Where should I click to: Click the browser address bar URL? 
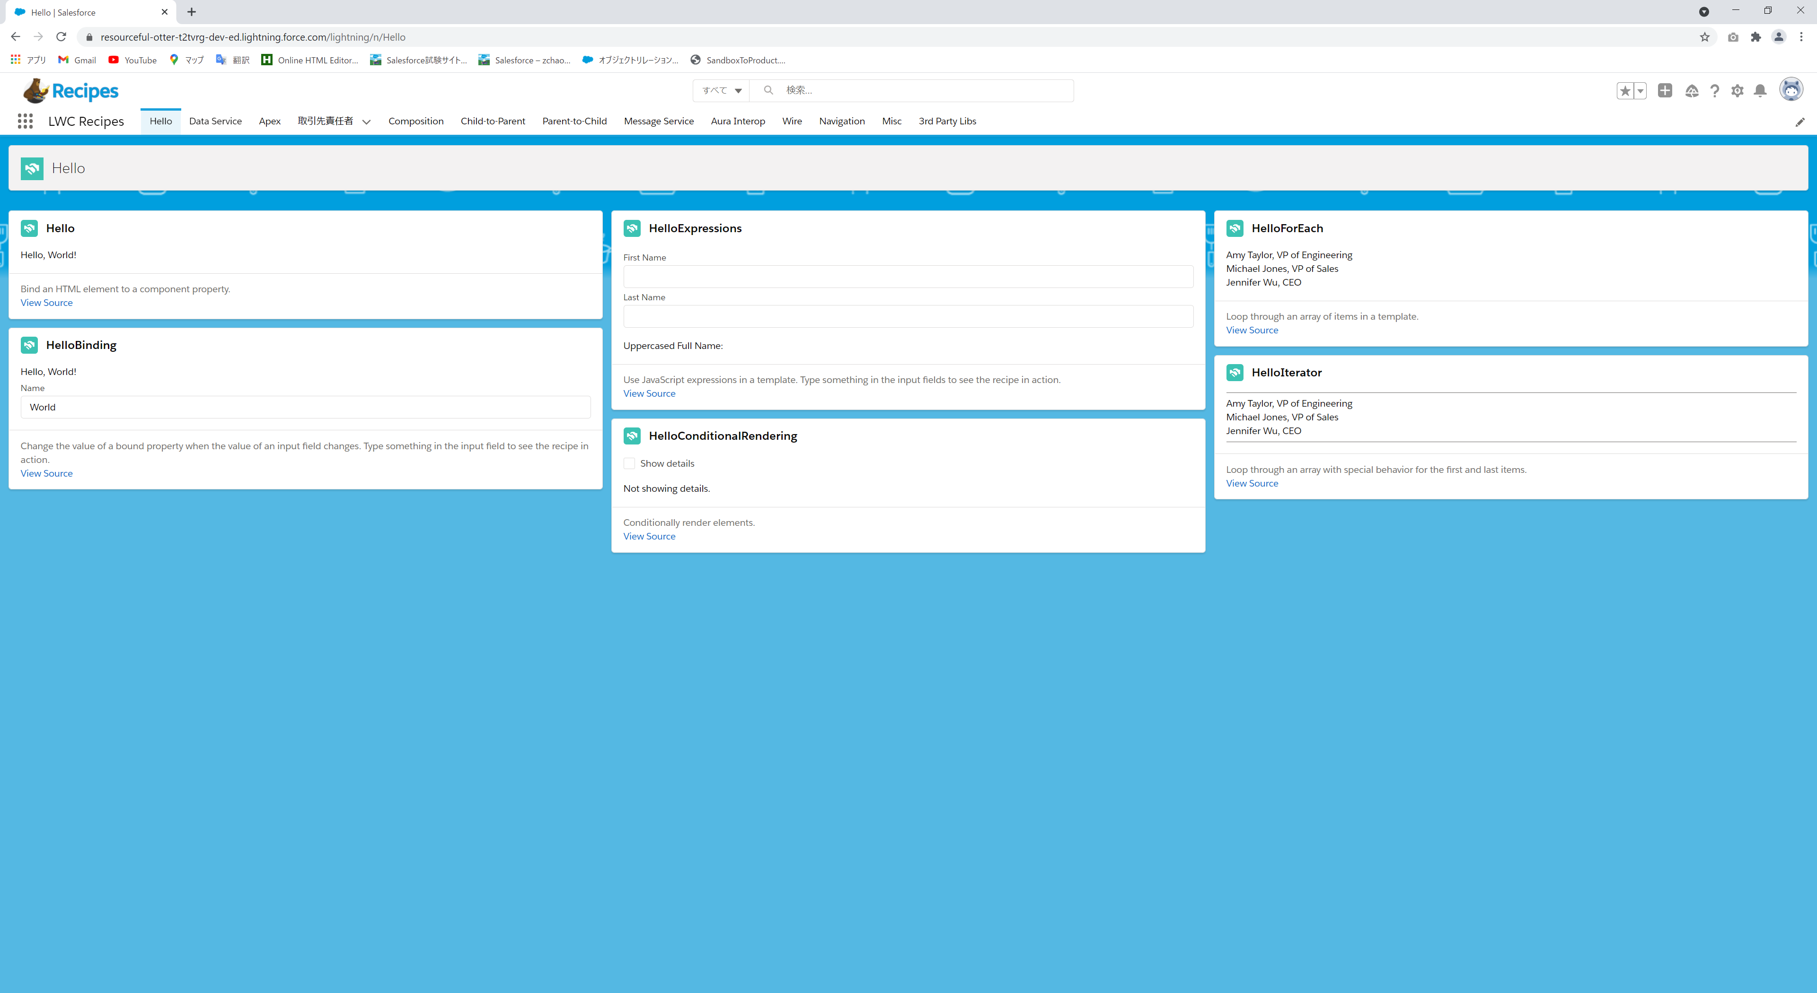(x=253, y=37)
